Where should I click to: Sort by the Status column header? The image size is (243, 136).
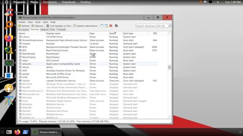115,33
